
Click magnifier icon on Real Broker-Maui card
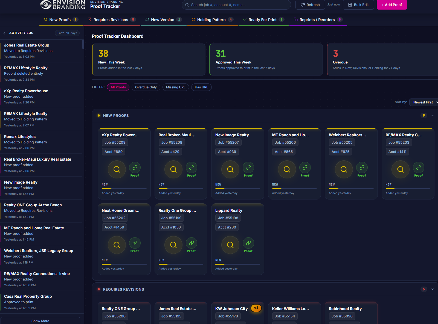pos(173,169)
